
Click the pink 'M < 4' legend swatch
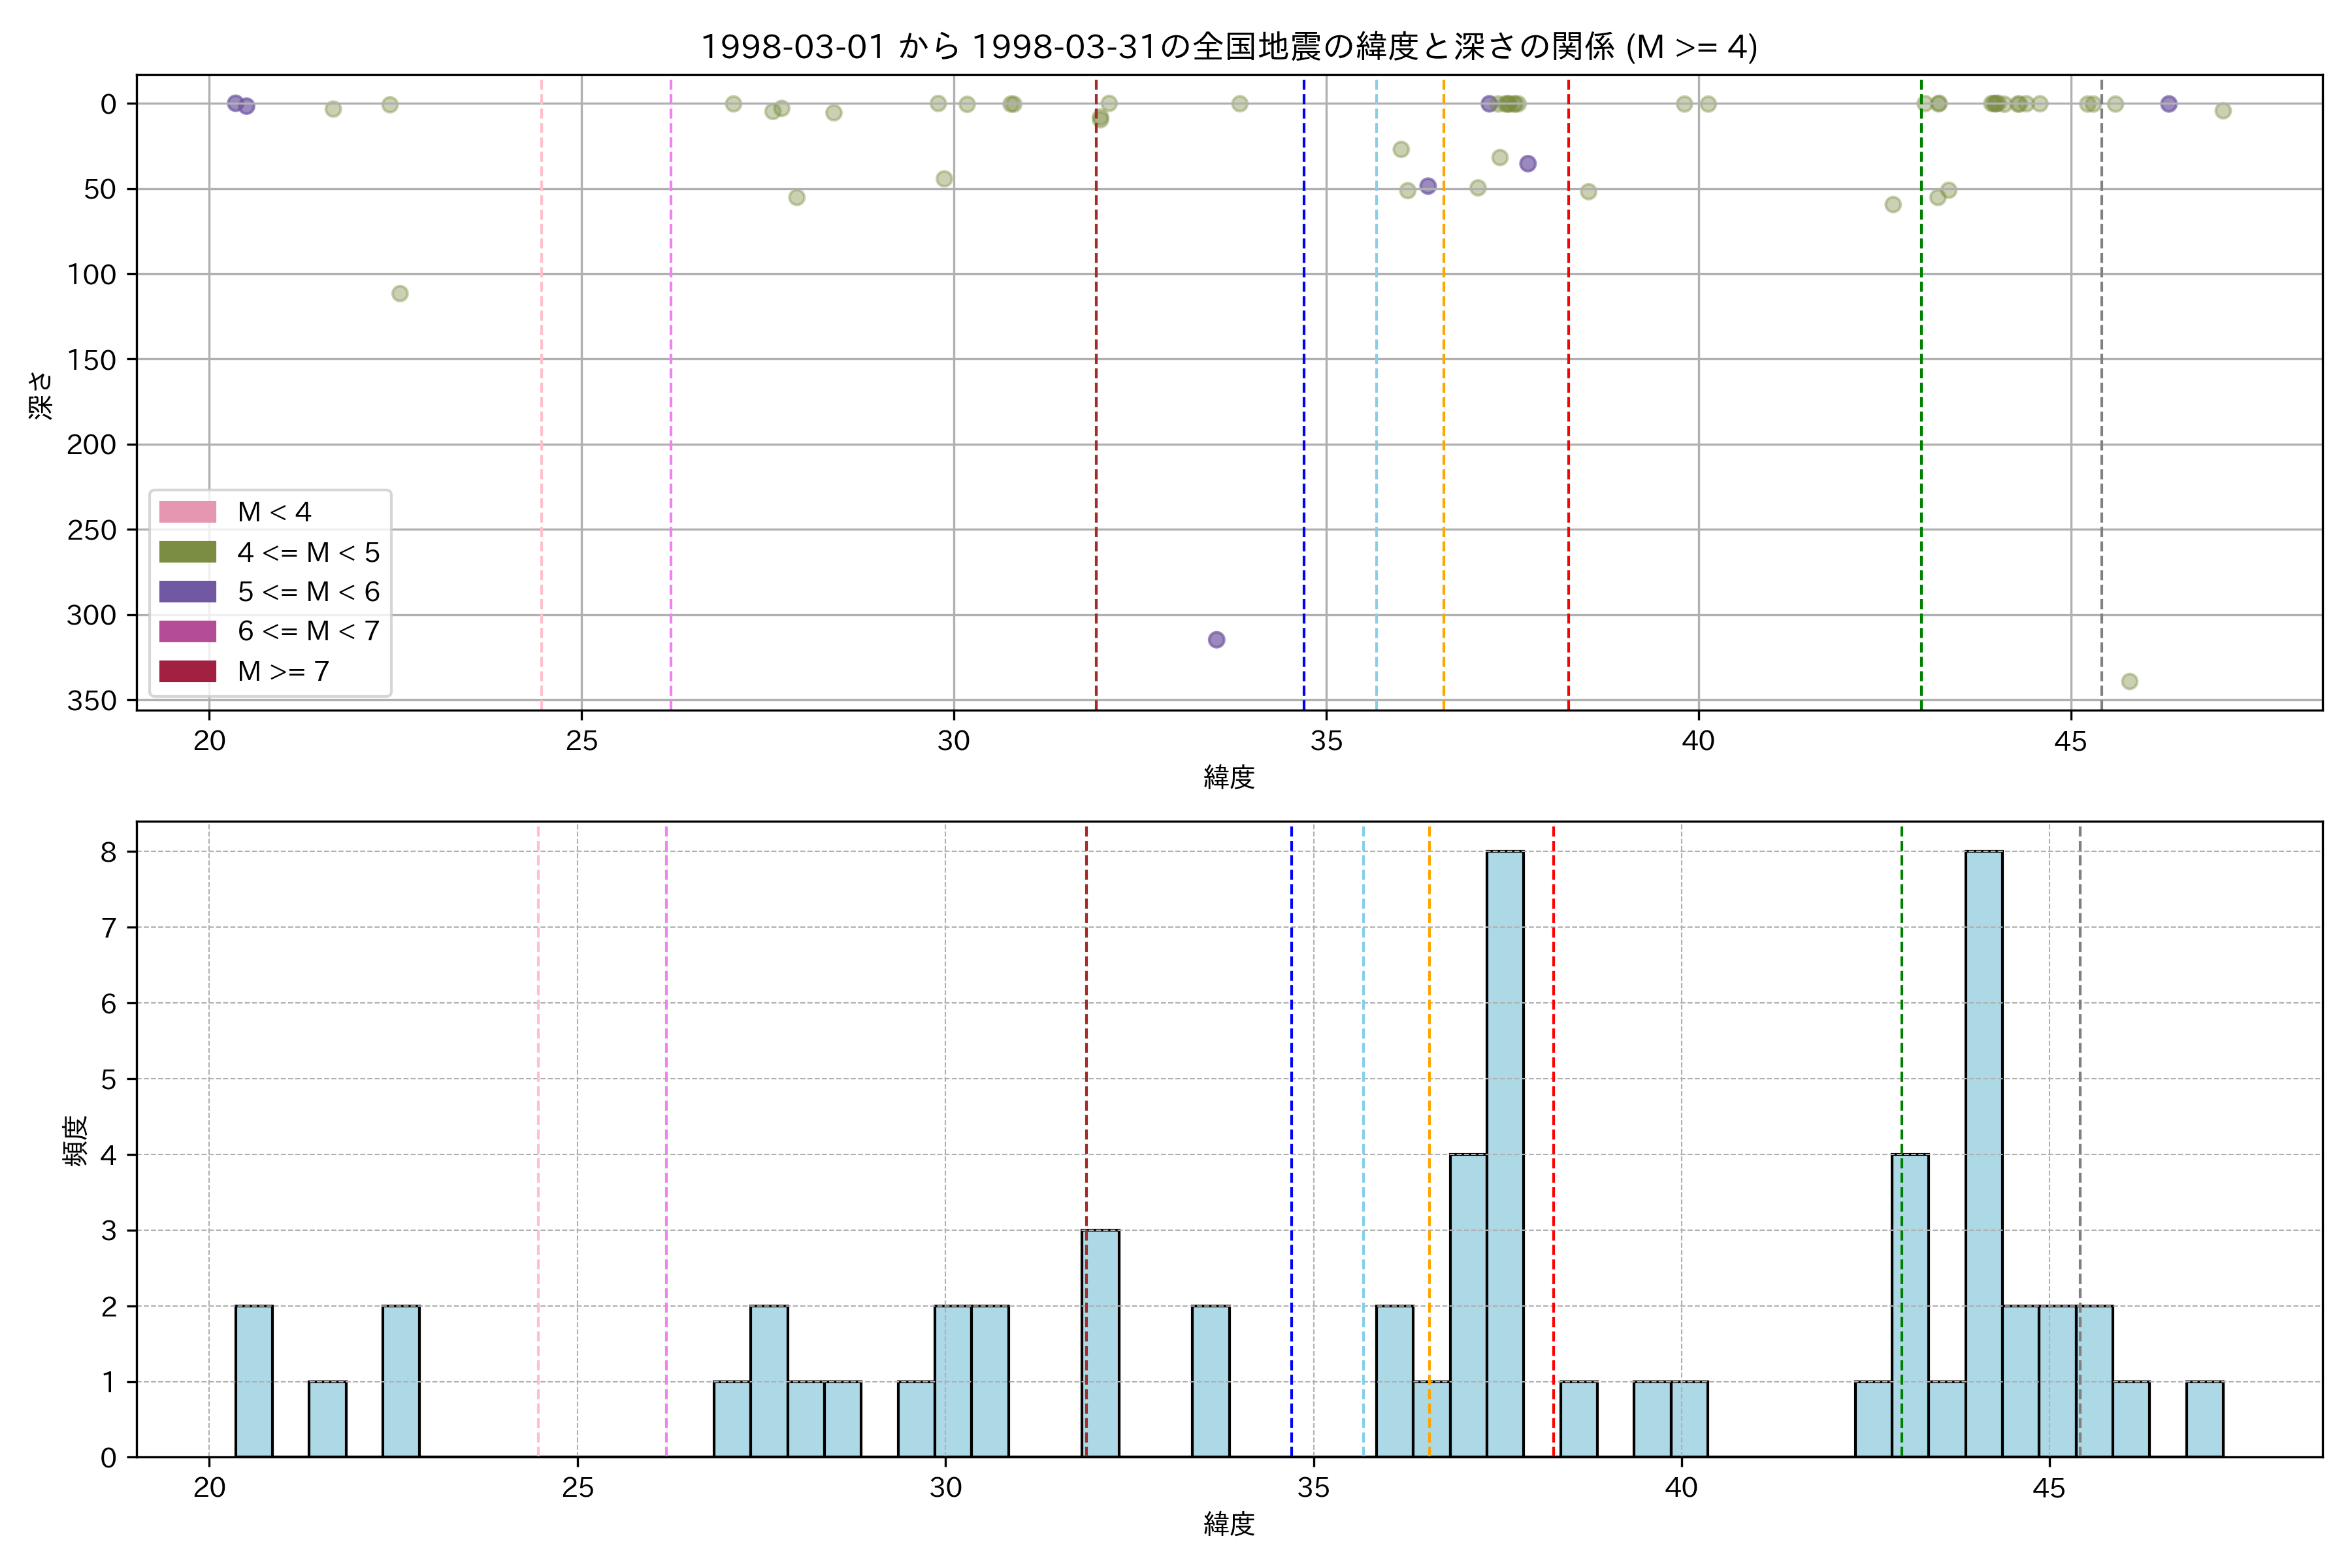pyautogui.click(x=187, y=512)
